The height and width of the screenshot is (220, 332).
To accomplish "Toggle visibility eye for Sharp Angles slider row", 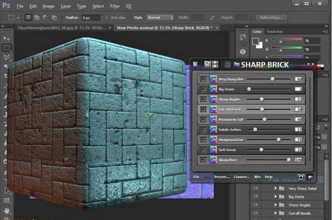I will tap(203, 99).
